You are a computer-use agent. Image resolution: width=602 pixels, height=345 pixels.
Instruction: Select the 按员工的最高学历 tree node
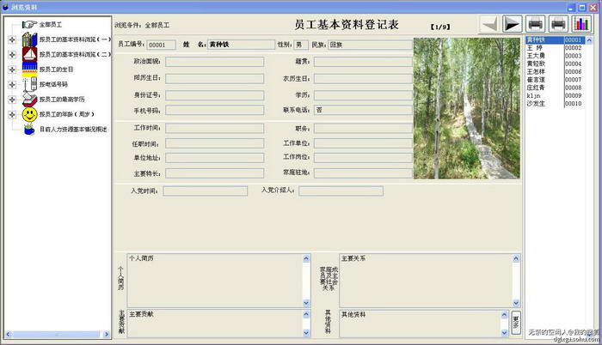pos(62,100)
